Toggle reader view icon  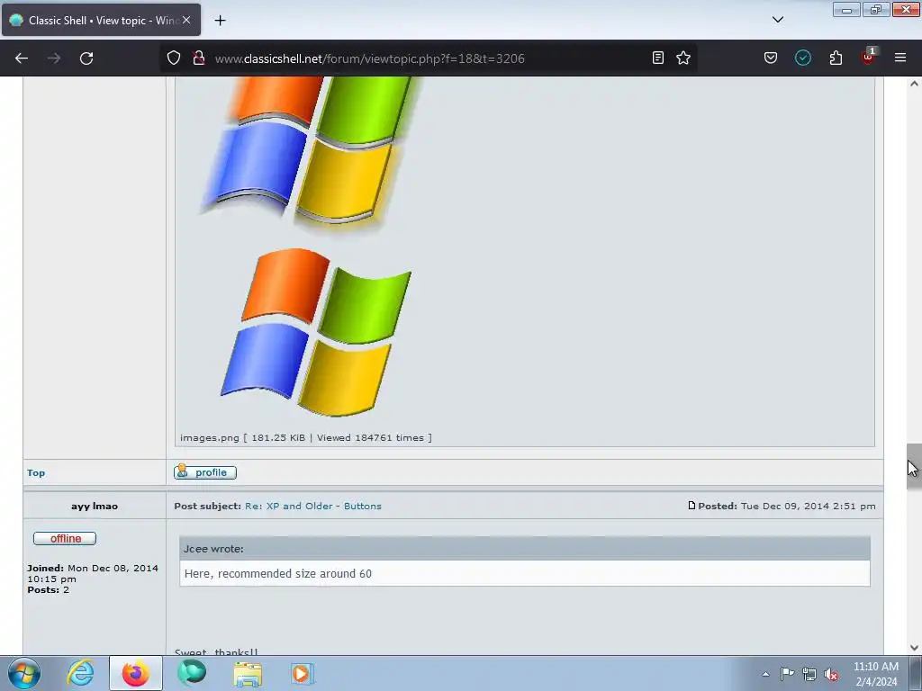pos(658,58)
